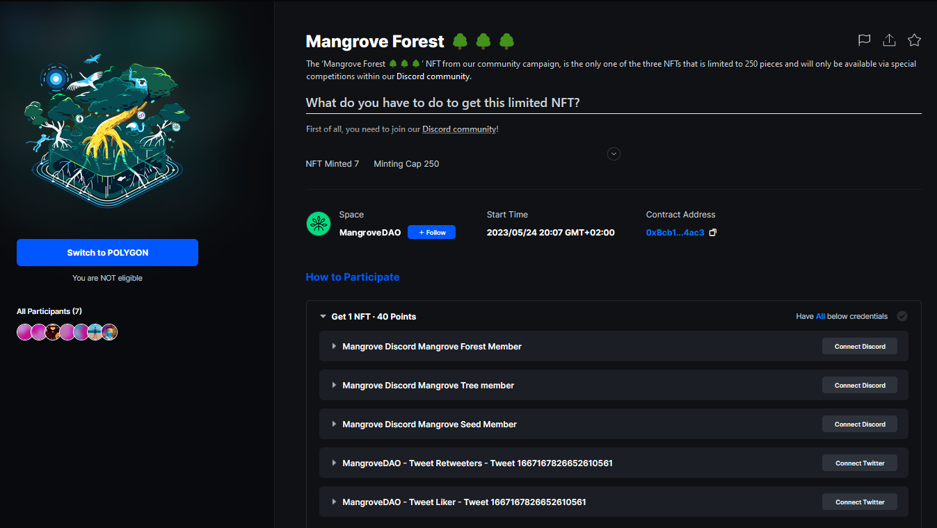Expand the Tweet Retweeters credential row
This screenshot has width=937, height=528.
coord(334,463)
